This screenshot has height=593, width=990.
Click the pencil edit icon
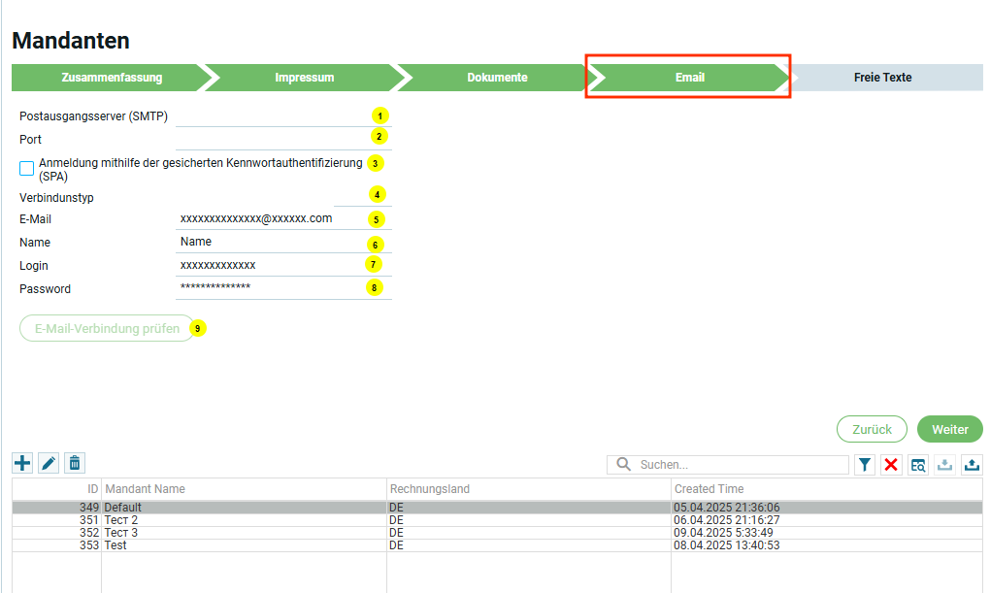49,463
